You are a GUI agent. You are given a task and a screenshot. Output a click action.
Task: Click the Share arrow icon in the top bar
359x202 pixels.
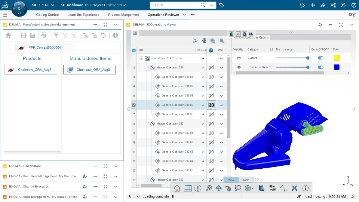[323, 5]
